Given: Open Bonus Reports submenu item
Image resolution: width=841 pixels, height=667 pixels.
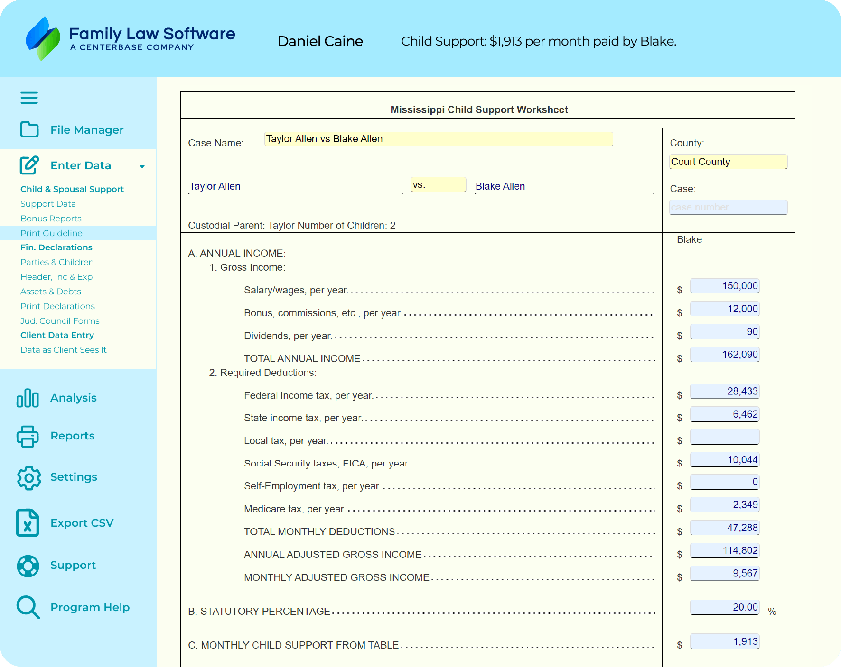Looking at the screenshot, I should coord(51,219).
